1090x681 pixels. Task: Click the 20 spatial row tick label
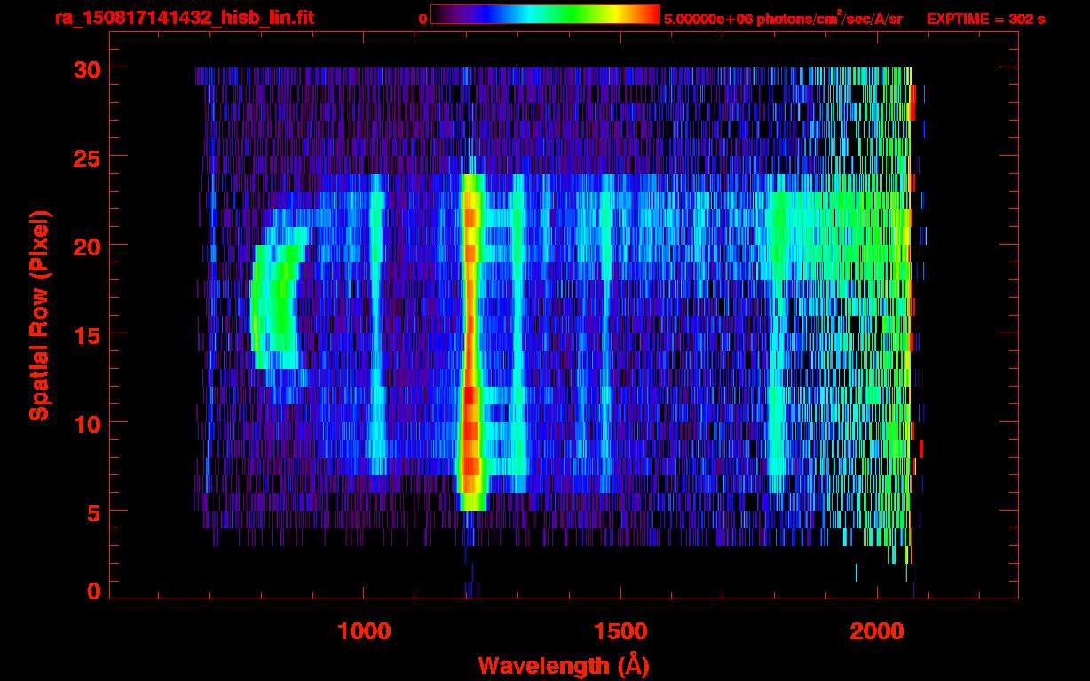pyautogui.click(x=88, y=246)
